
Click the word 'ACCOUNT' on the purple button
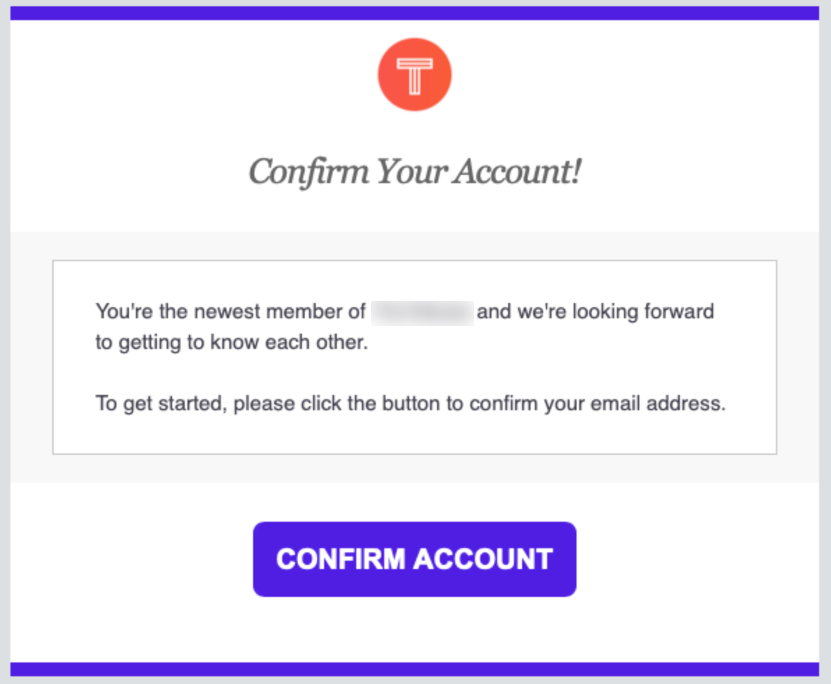[483, 559]
